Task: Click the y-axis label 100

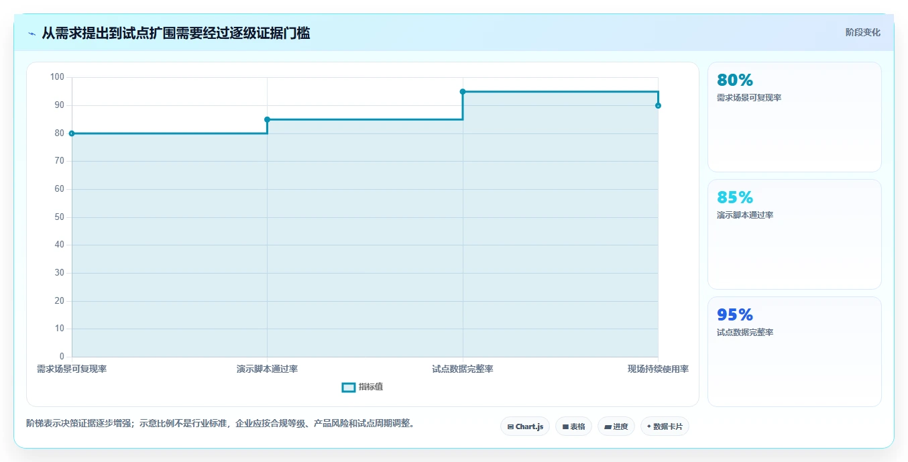Action: [x=57, y=77]
